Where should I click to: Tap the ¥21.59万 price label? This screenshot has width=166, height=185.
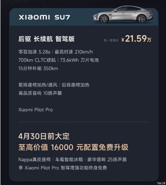(x=136, y=39)
